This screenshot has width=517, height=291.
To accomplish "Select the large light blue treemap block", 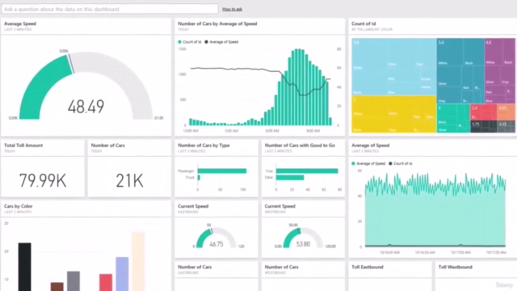I will click(x=394, y=67).
